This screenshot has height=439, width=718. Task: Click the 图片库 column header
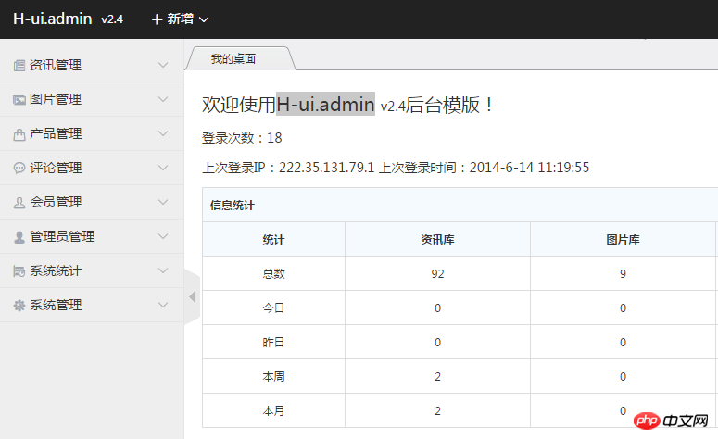point(623,240)
